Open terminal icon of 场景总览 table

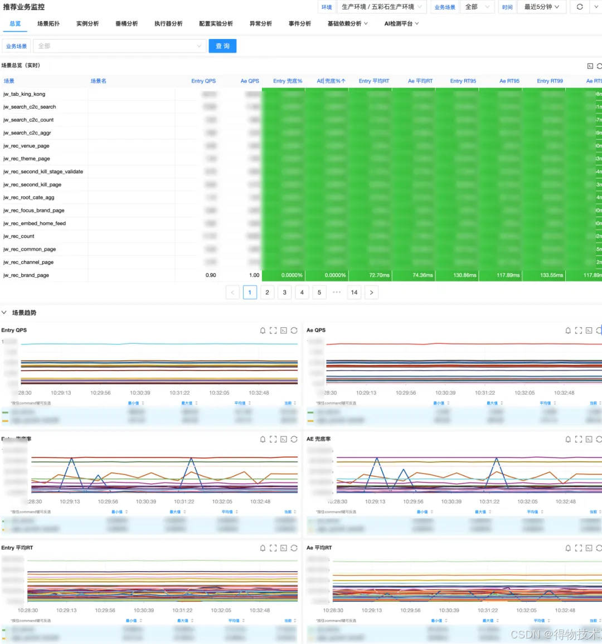point(590,66)
